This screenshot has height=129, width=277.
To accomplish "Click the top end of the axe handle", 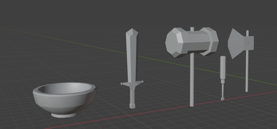I will point(247,32).
